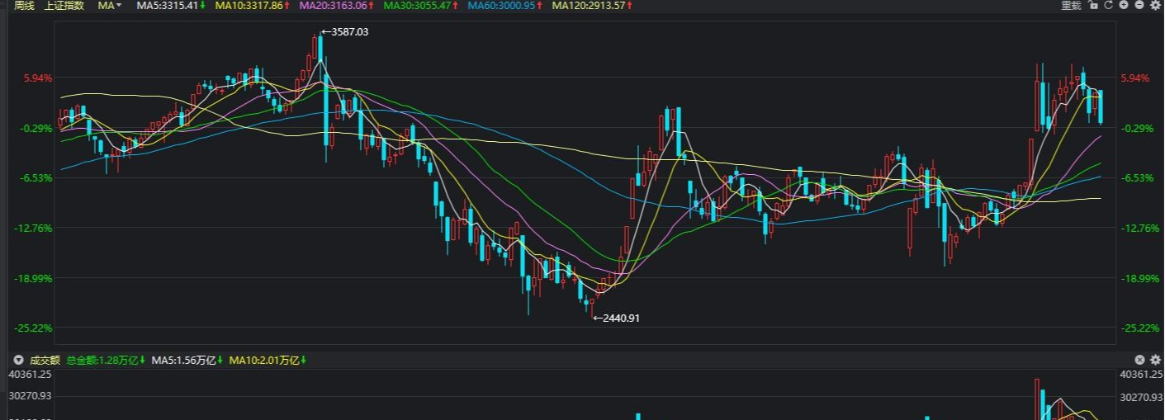Viewport: 1165px width, 420px height.
Task: Click the unlock chart icon in top toolbar
Action: click(x=1093, y=5)
